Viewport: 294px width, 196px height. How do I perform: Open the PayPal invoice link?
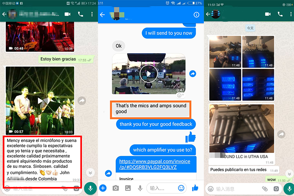click(155, 164)
